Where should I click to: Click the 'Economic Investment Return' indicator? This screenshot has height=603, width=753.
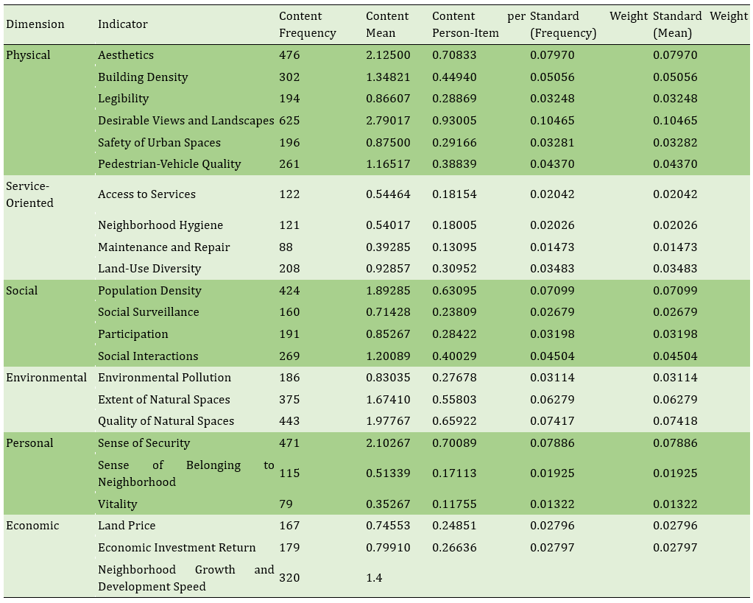coord(177,548)
